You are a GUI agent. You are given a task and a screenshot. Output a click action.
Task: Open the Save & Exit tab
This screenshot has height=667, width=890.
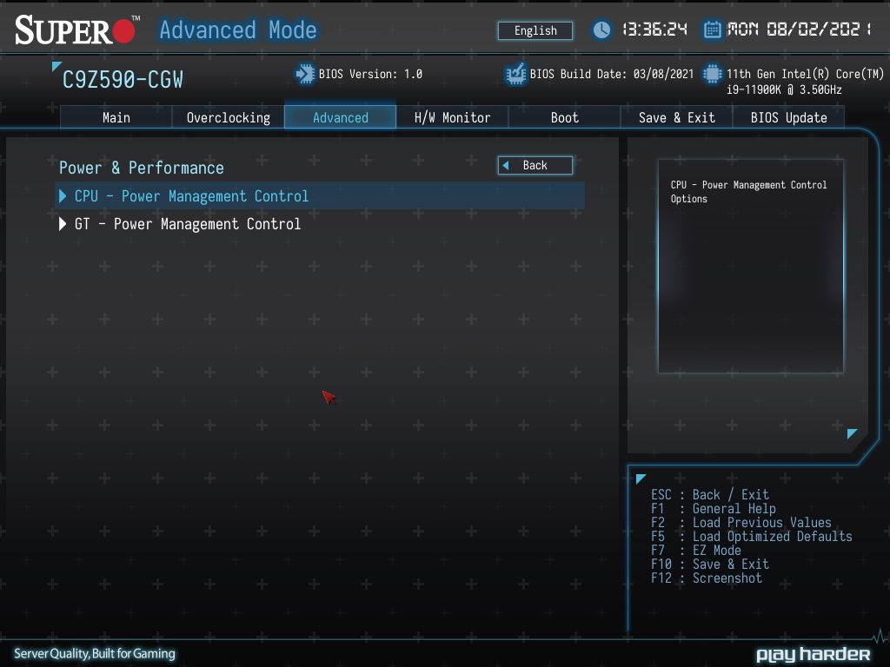676,117
